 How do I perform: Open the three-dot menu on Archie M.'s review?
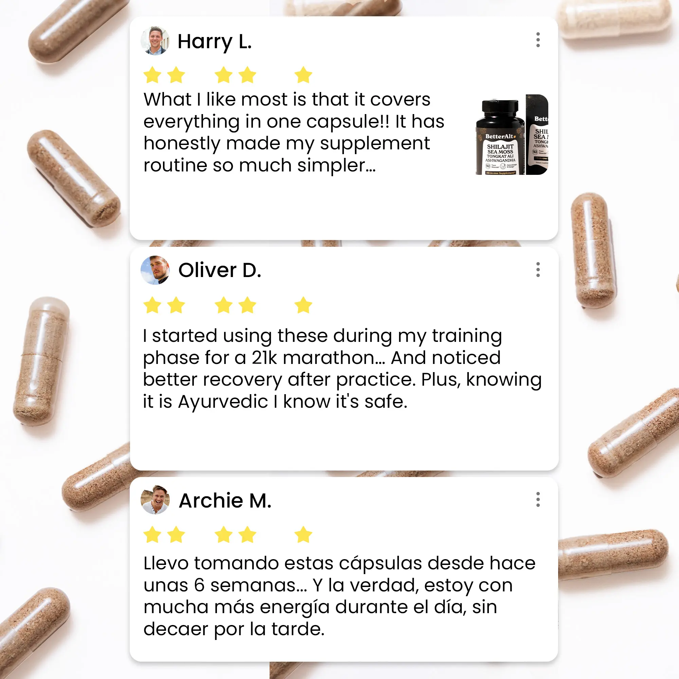(x=538, y=499)
